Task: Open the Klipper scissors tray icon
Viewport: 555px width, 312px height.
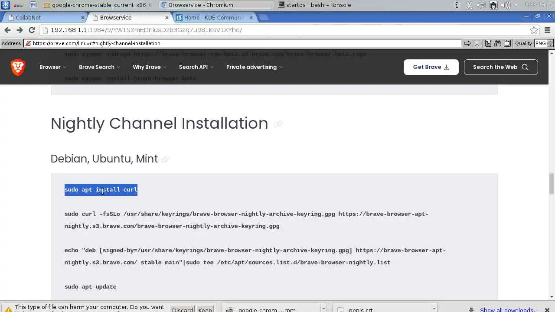Action: coord(469,5)
